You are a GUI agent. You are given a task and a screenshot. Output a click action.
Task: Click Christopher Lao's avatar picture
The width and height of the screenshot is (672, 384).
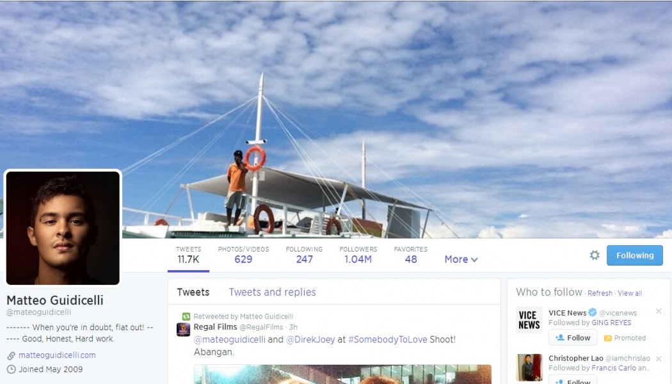(529, 367)
